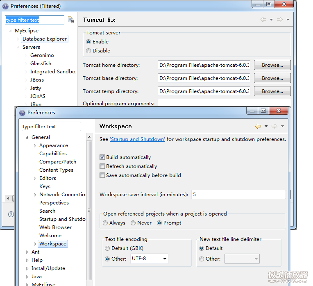Browse for Tomcat home directory
The width and height of the screenshot is (313, 286).
pos(272,65)
